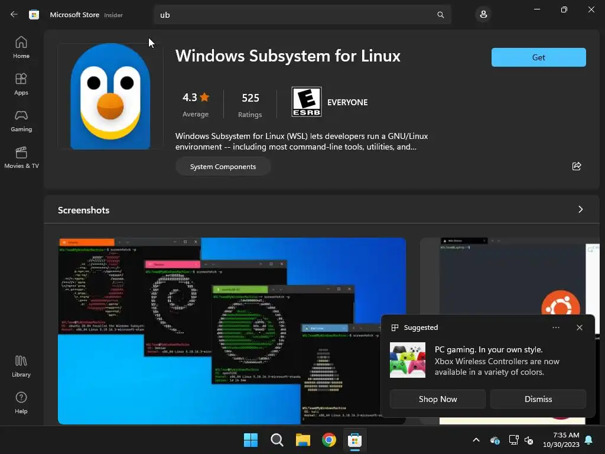Open File Explorer from taskbar
Viewport: 605px width, 454px height.
point(303,440)
